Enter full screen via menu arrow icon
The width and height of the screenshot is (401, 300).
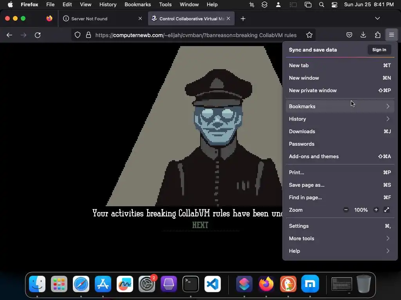[387, 210]
